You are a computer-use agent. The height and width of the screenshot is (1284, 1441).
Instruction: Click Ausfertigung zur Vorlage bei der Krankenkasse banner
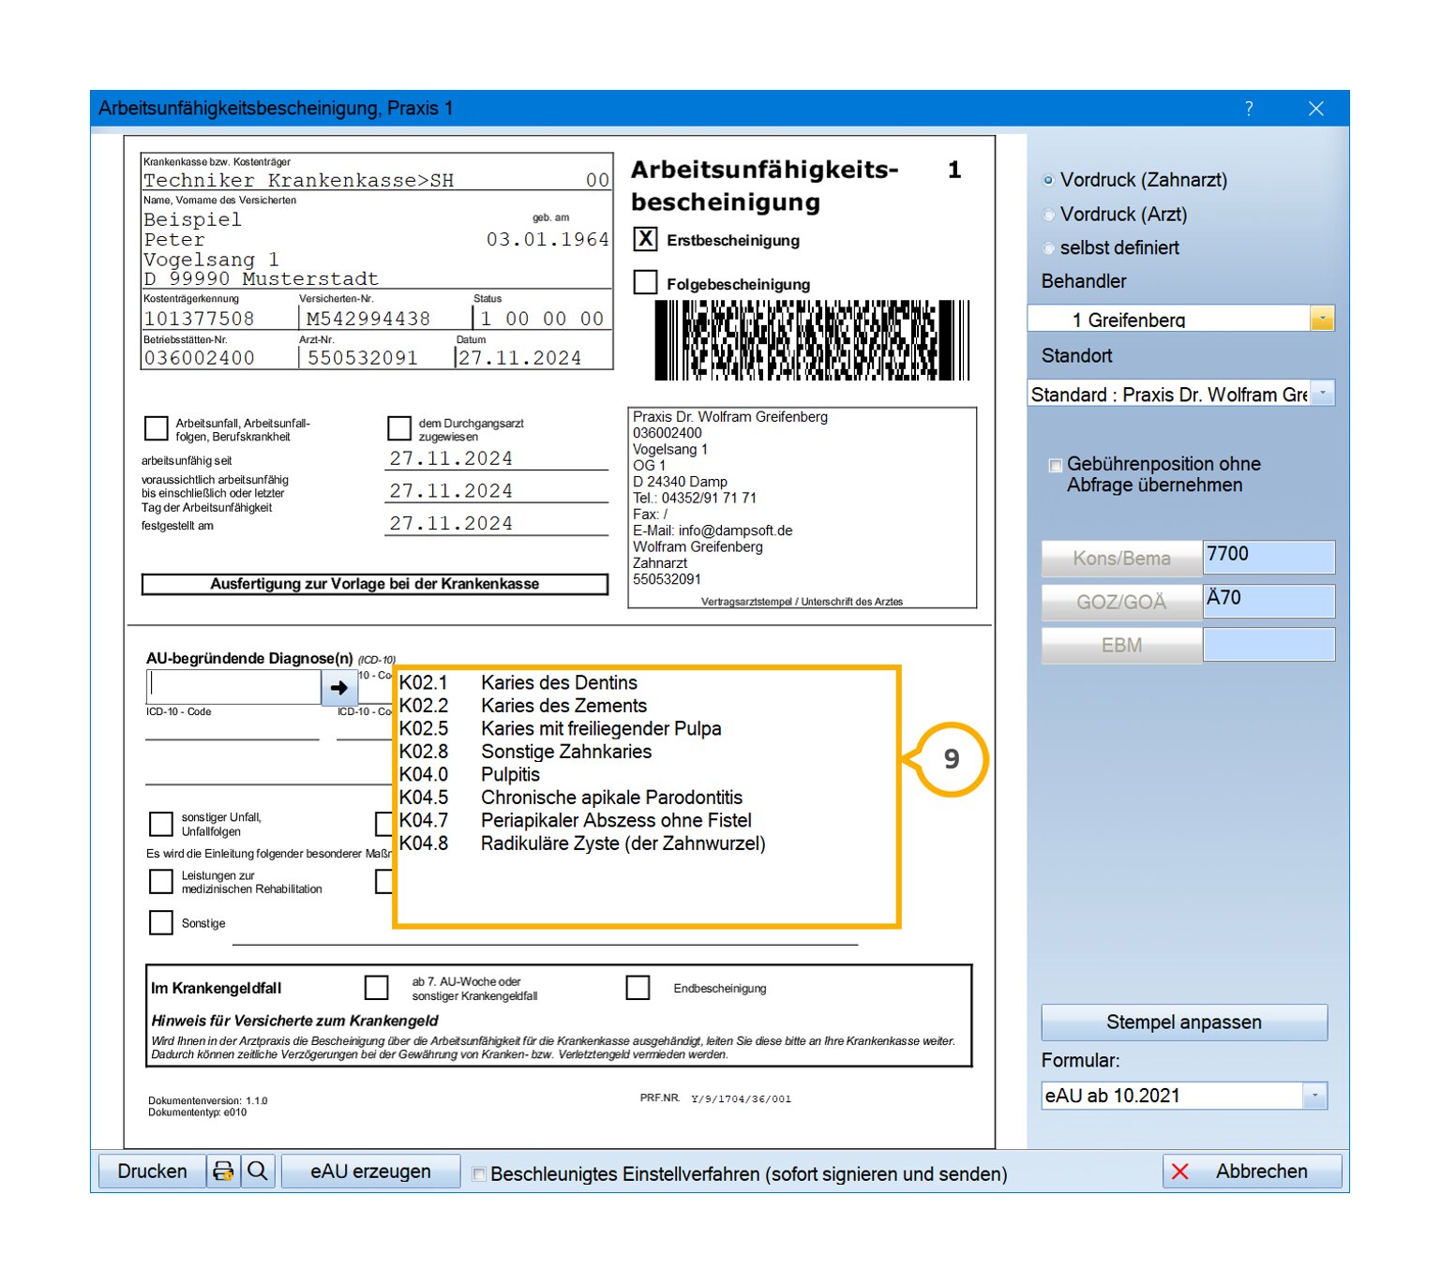coord(374,584)
